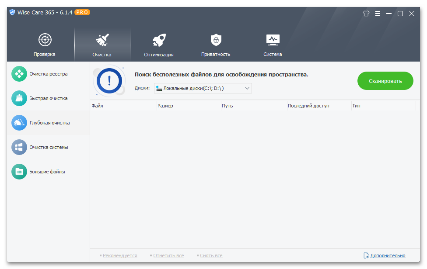427x269 pixels.
Task: Click the Большие файлы list icon
Action: tap(19, 172)
